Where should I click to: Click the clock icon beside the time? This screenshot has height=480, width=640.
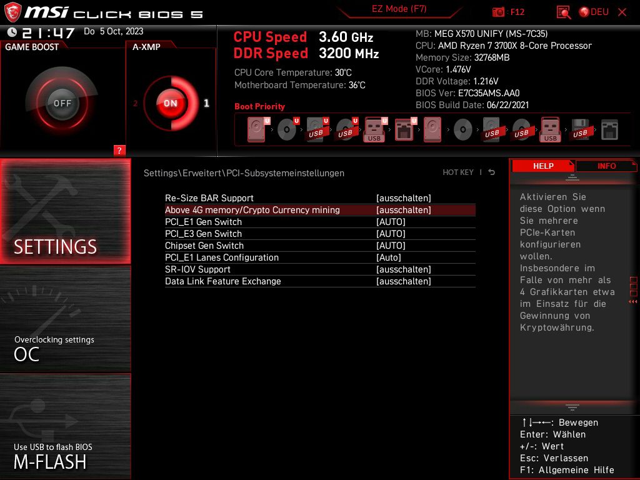(x=12, y=32)
